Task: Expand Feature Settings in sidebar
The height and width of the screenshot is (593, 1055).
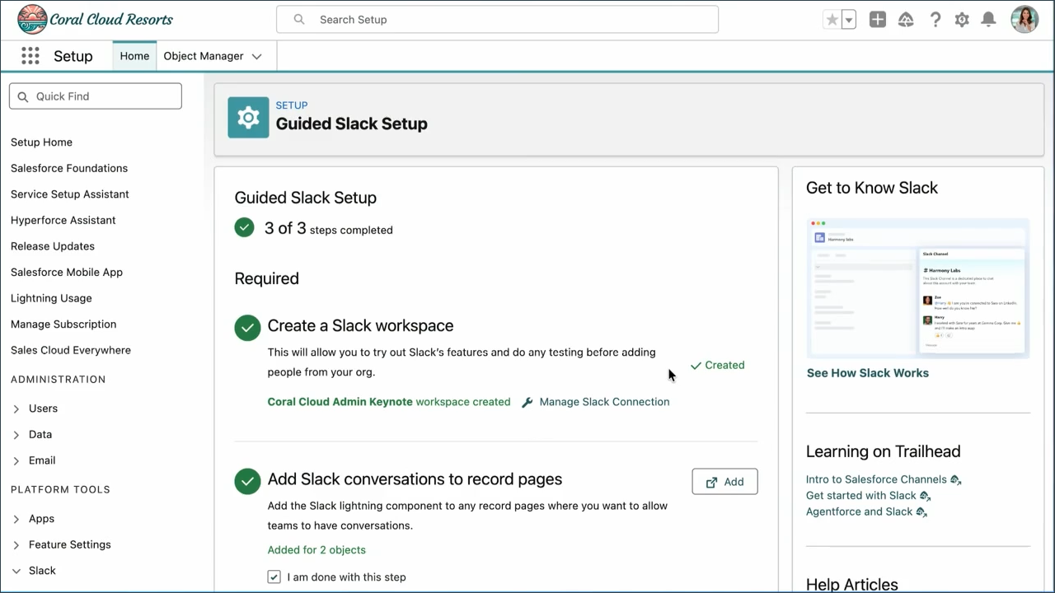Action: coord(16,545)
